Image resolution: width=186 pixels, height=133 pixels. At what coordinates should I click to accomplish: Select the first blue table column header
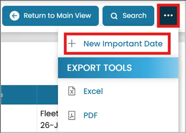(19, 95)
